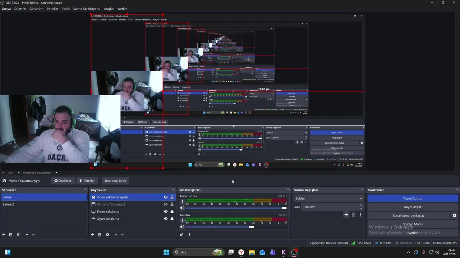The width and height of the screenshot is (460, 258).
Task: Toggle lock on Video Yakalama Aygıtı
Action: coord(172,197)
